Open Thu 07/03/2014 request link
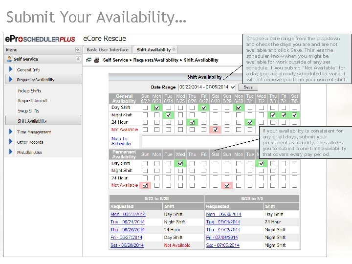 click(x=223, y=230)
